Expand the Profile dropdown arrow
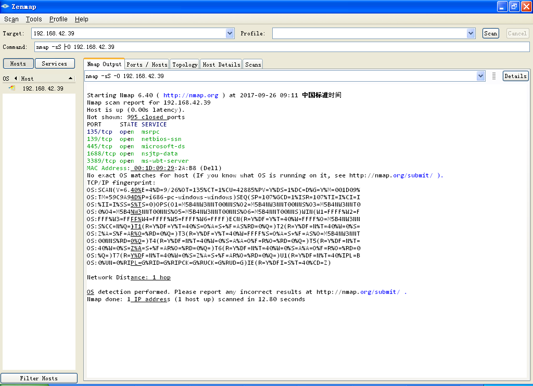The image size is (533, 386). [x=471, y=33]
